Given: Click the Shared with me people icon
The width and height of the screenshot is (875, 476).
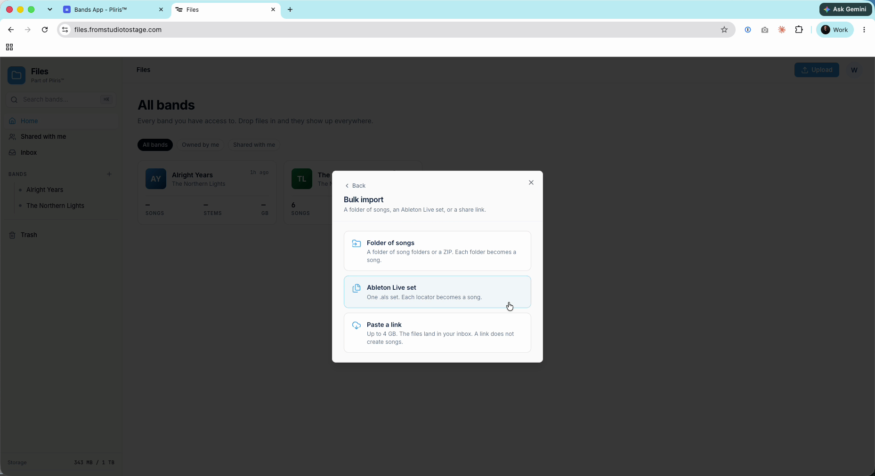Looking at the screenshot, I should click(13, 136).
